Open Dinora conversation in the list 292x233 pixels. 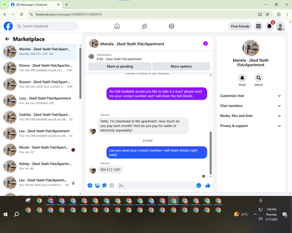click(x=40, y=68)
